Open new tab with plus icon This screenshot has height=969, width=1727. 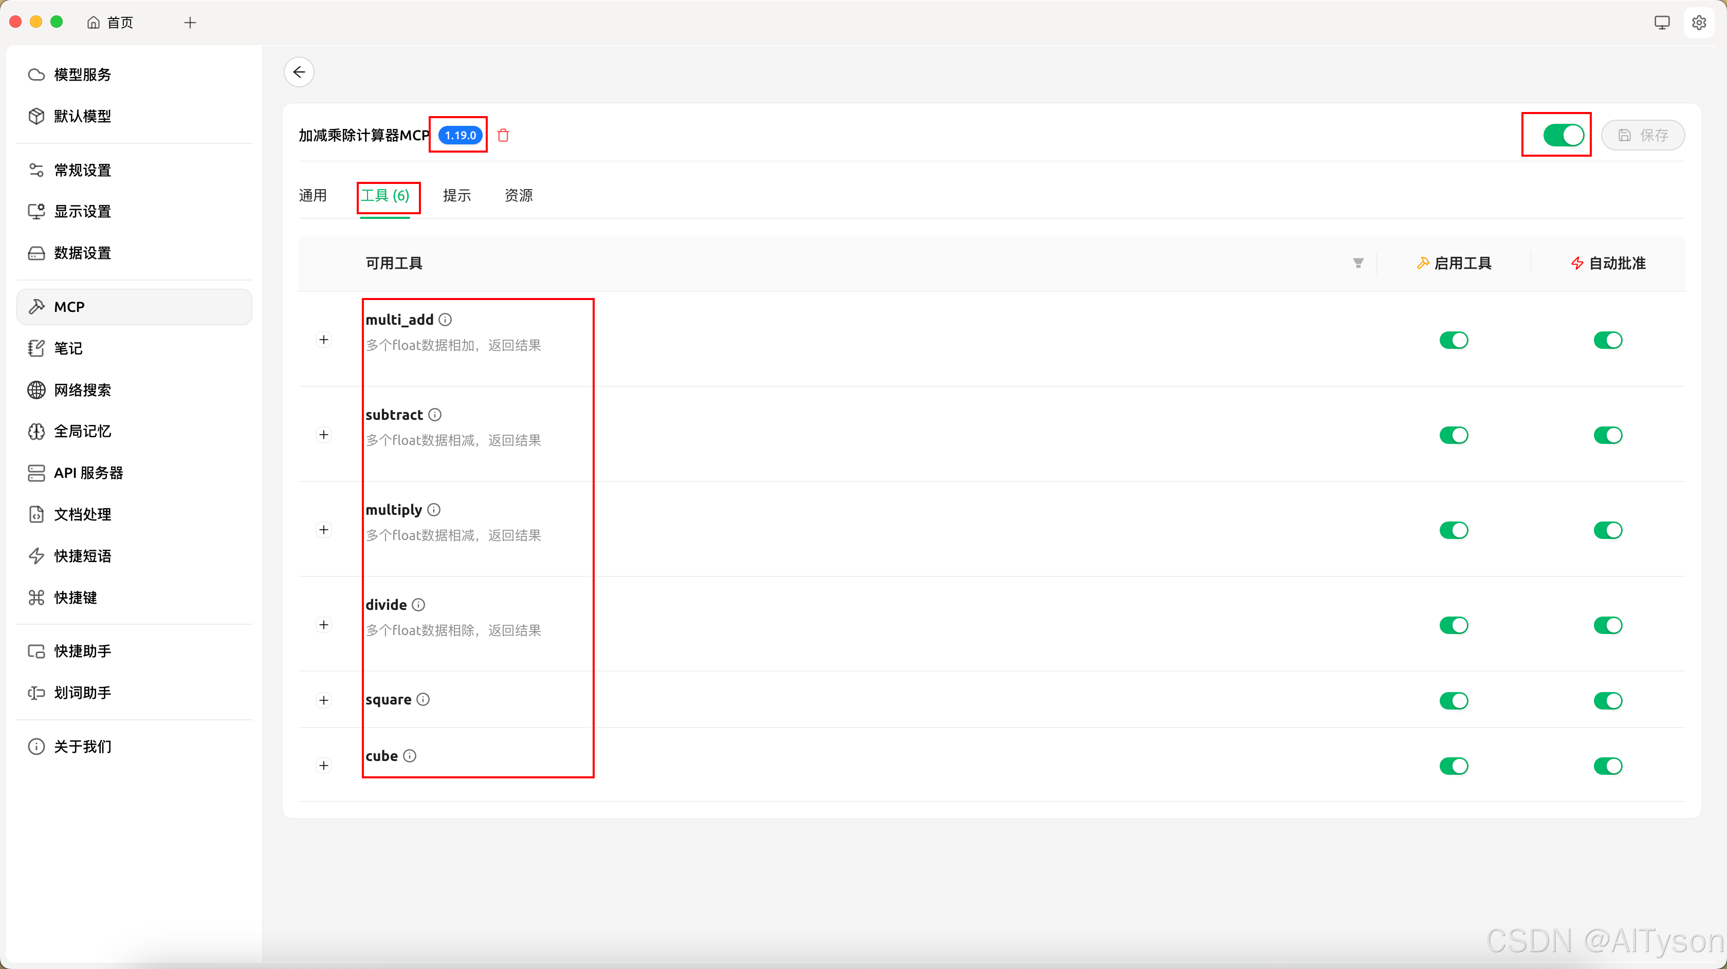click(x=190, y=23)
